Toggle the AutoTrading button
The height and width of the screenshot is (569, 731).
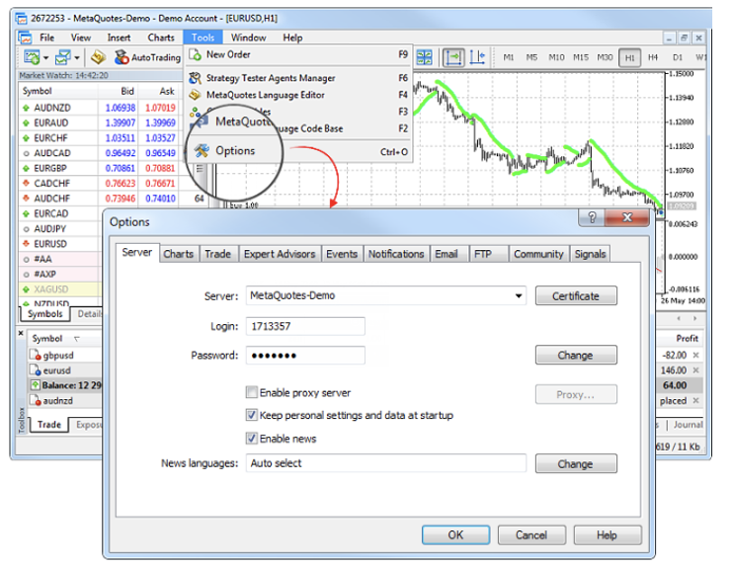pyautogui.click(x=147, y=57)
